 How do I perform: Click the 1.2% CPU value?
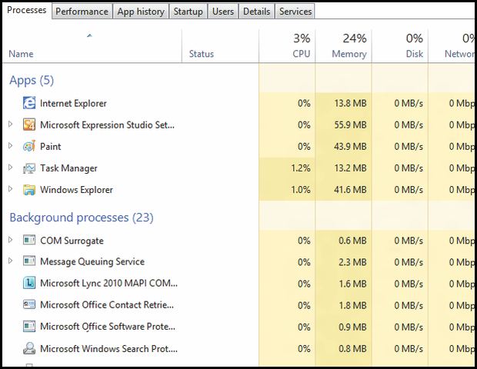[301, 168]
